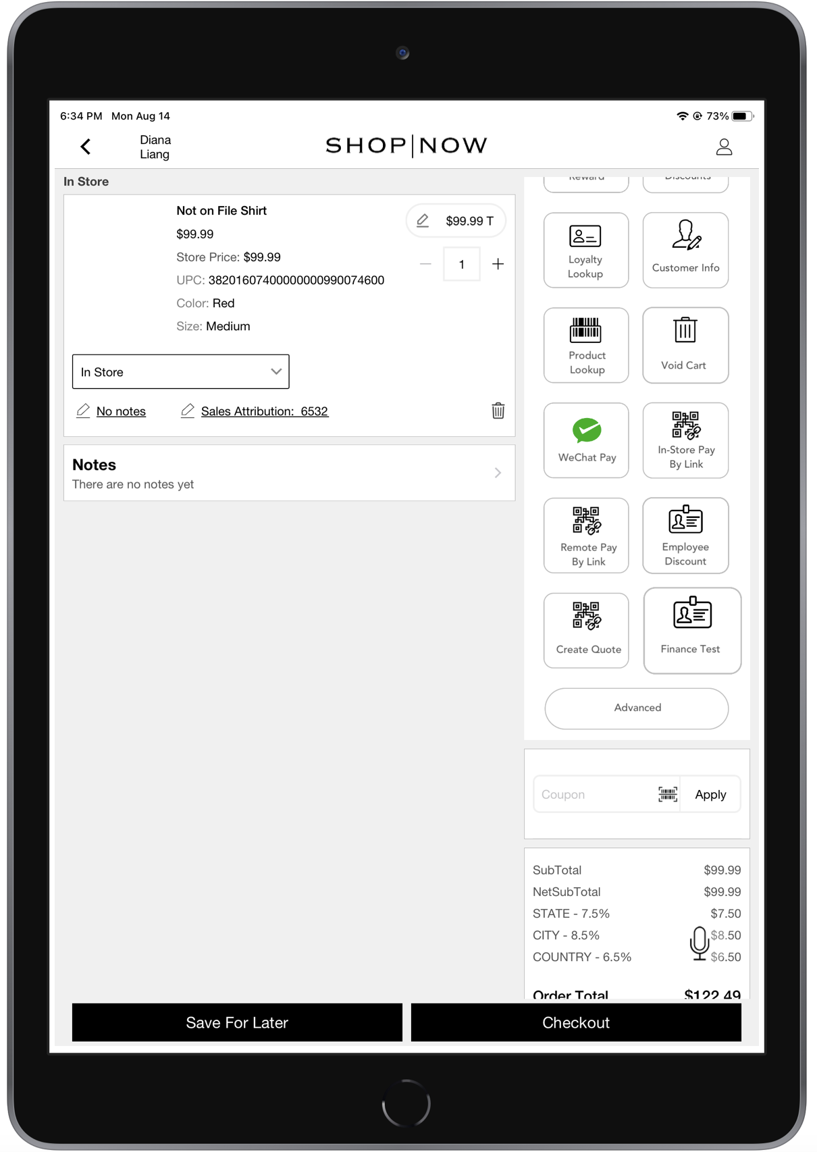Select Remote Pay By Link
The height and width of the screenshot is (1152, 817).
585,535
